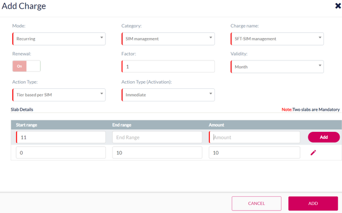Open Action Type dropdown Tier based per SIM

click(59, 94)
